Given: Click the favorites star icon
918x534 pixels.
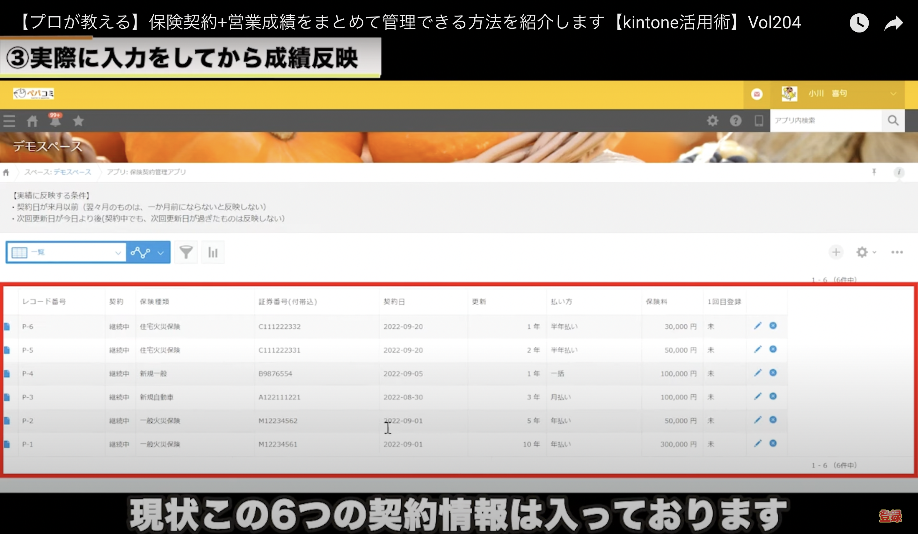Looking at the screenshot, I should click(78, 120).
